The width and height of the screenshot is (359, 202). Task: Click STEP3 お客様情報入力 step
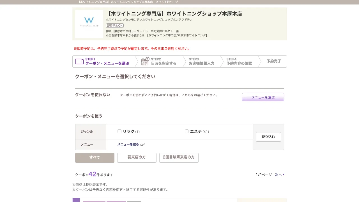click(201, 61)
